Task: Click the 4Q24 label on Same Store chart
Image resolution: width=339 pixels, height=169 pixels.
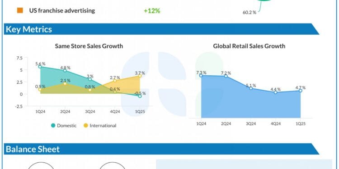Action: [x=115, y=112]
